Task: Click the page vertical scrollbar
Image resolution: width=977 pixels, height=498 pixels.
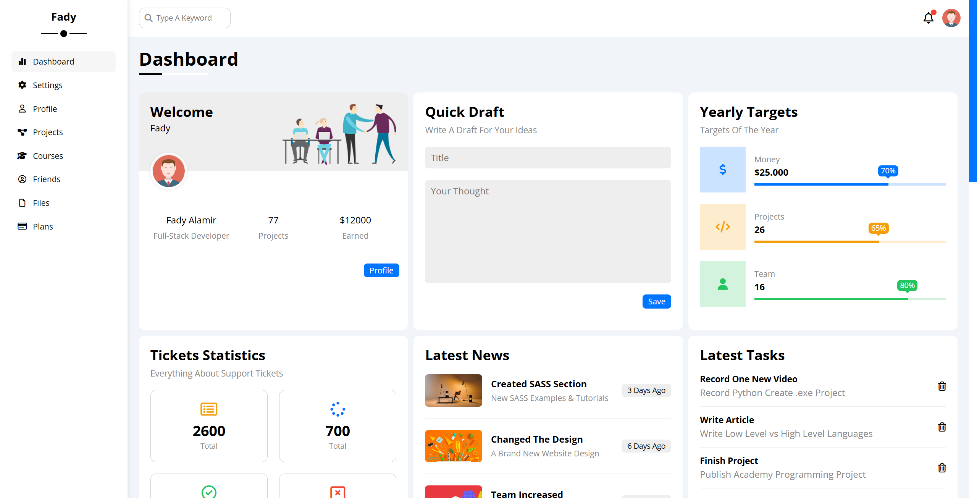Action: [973, 92]
